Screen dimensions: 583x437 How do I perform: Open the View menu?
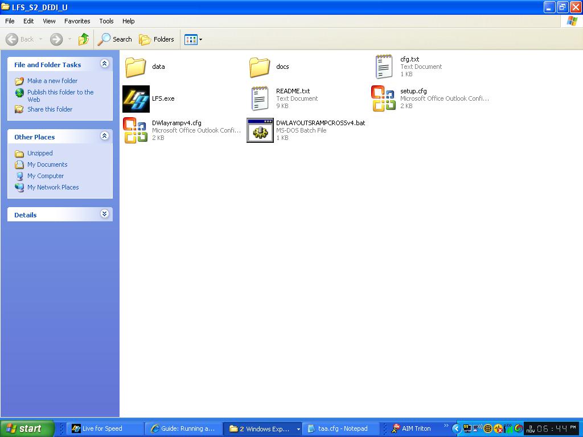pyautogui.click(x=49, y=21)
